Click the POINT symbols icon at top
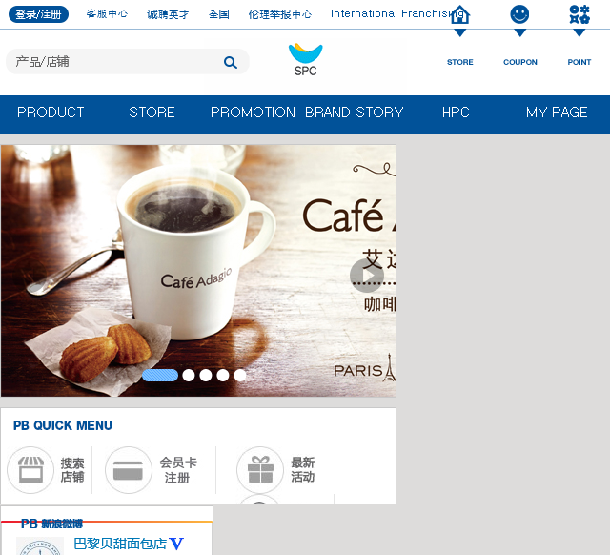Image resolution: width=610 pixels, height=555 pixels. pyautogui.click(x=579, y=14)
